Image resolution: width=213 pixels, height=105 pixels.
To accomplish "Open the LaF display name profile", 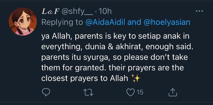I will click(51, 12).
